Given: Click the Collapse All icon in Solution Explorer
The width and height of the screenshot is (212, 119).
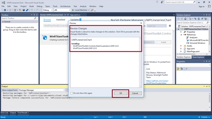Looking at the screenshot, I should [202, 19].
